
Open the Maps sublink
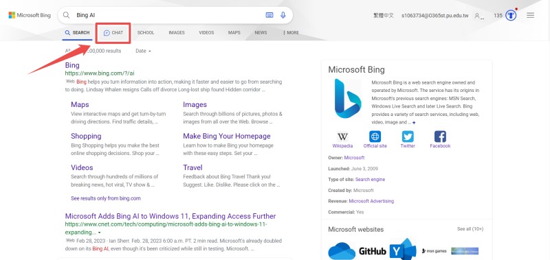80,104
